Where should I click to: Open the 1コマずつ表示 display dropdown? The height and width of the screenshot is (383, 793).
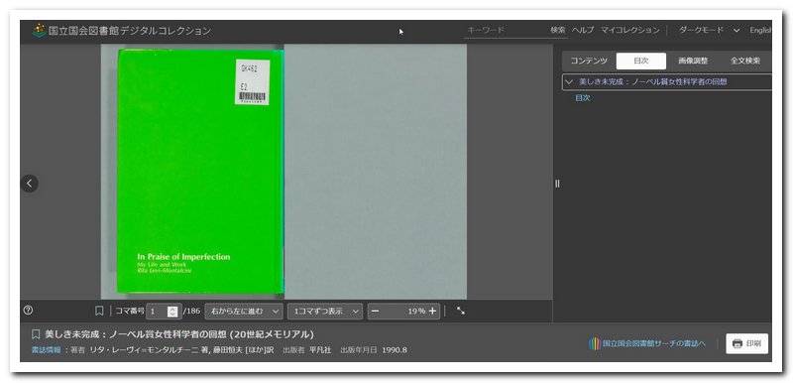pyautogui.click(x=325, y=312)
